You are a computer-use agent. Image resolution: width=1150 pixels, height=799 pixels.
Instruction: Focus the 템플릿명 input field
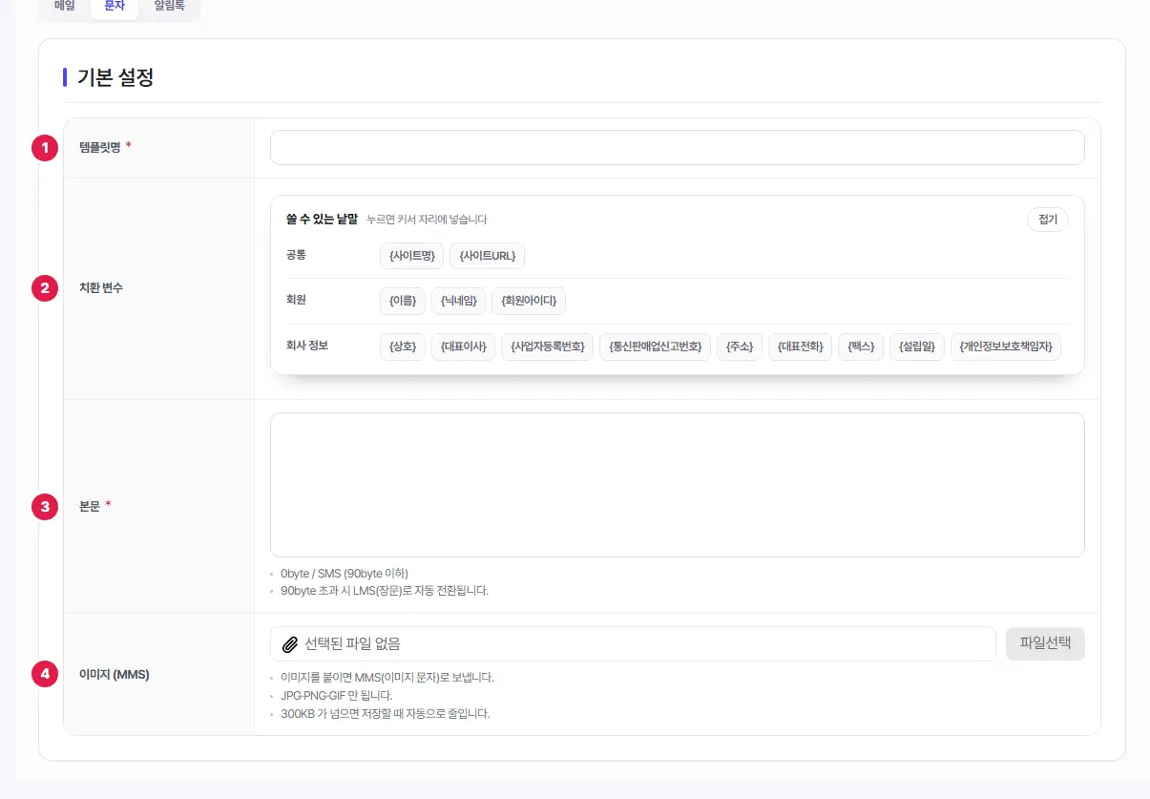tap(678, 148)
